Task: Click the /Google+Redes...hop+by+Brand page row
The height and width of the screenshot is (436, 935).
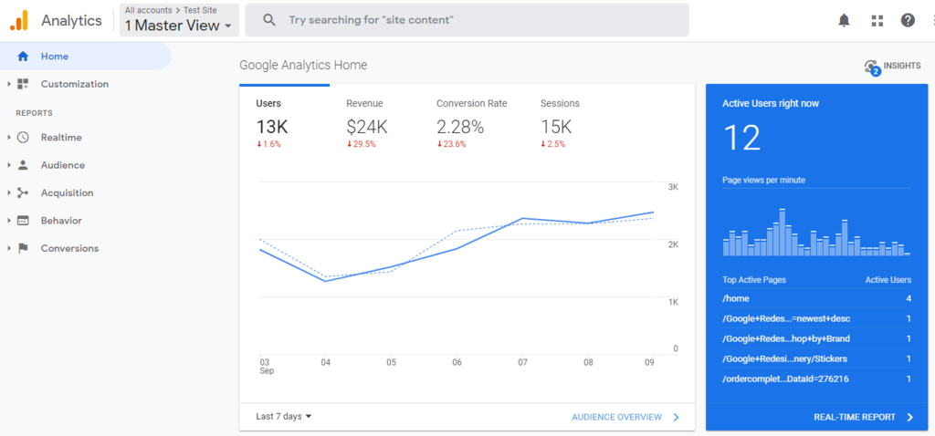Action: click(817, 338)
